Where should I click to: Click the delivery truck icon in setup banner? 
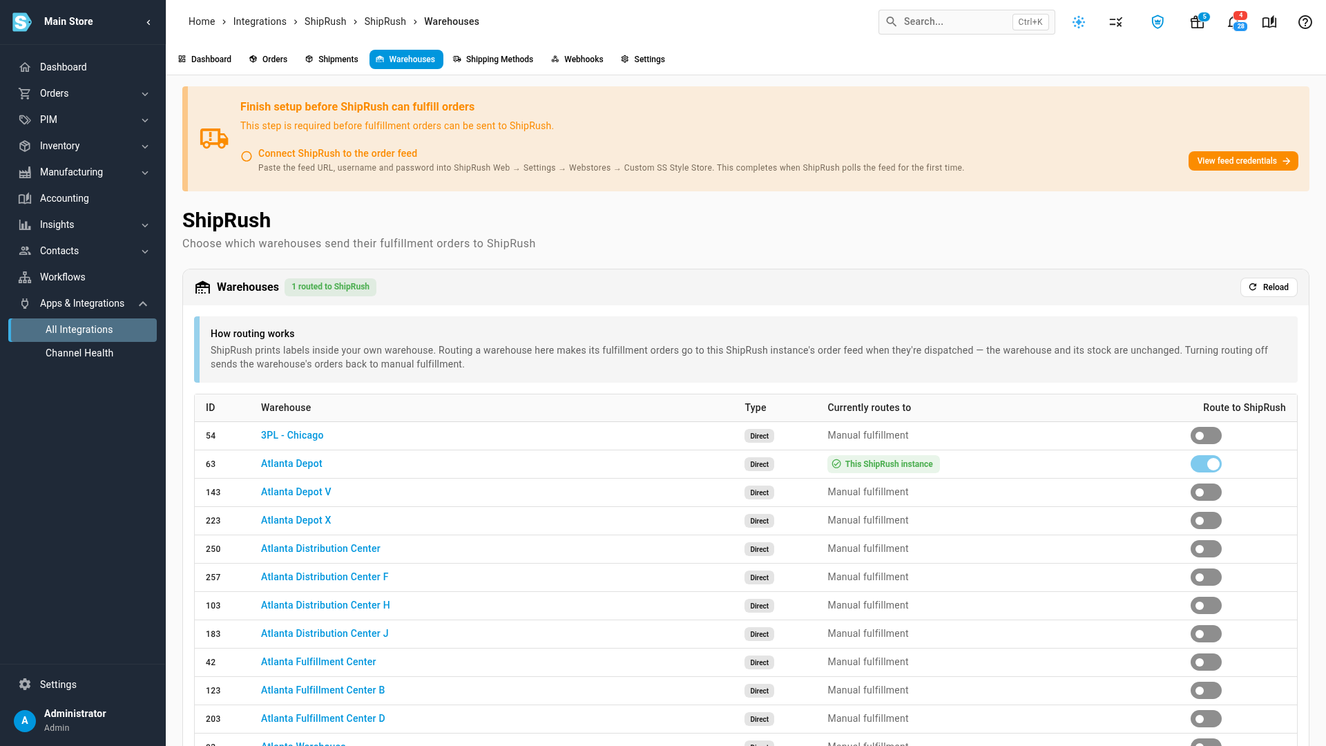[214, 138]
